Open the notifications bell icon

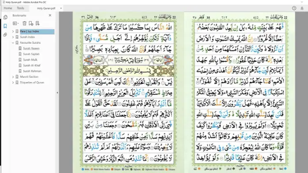(302, 8)
